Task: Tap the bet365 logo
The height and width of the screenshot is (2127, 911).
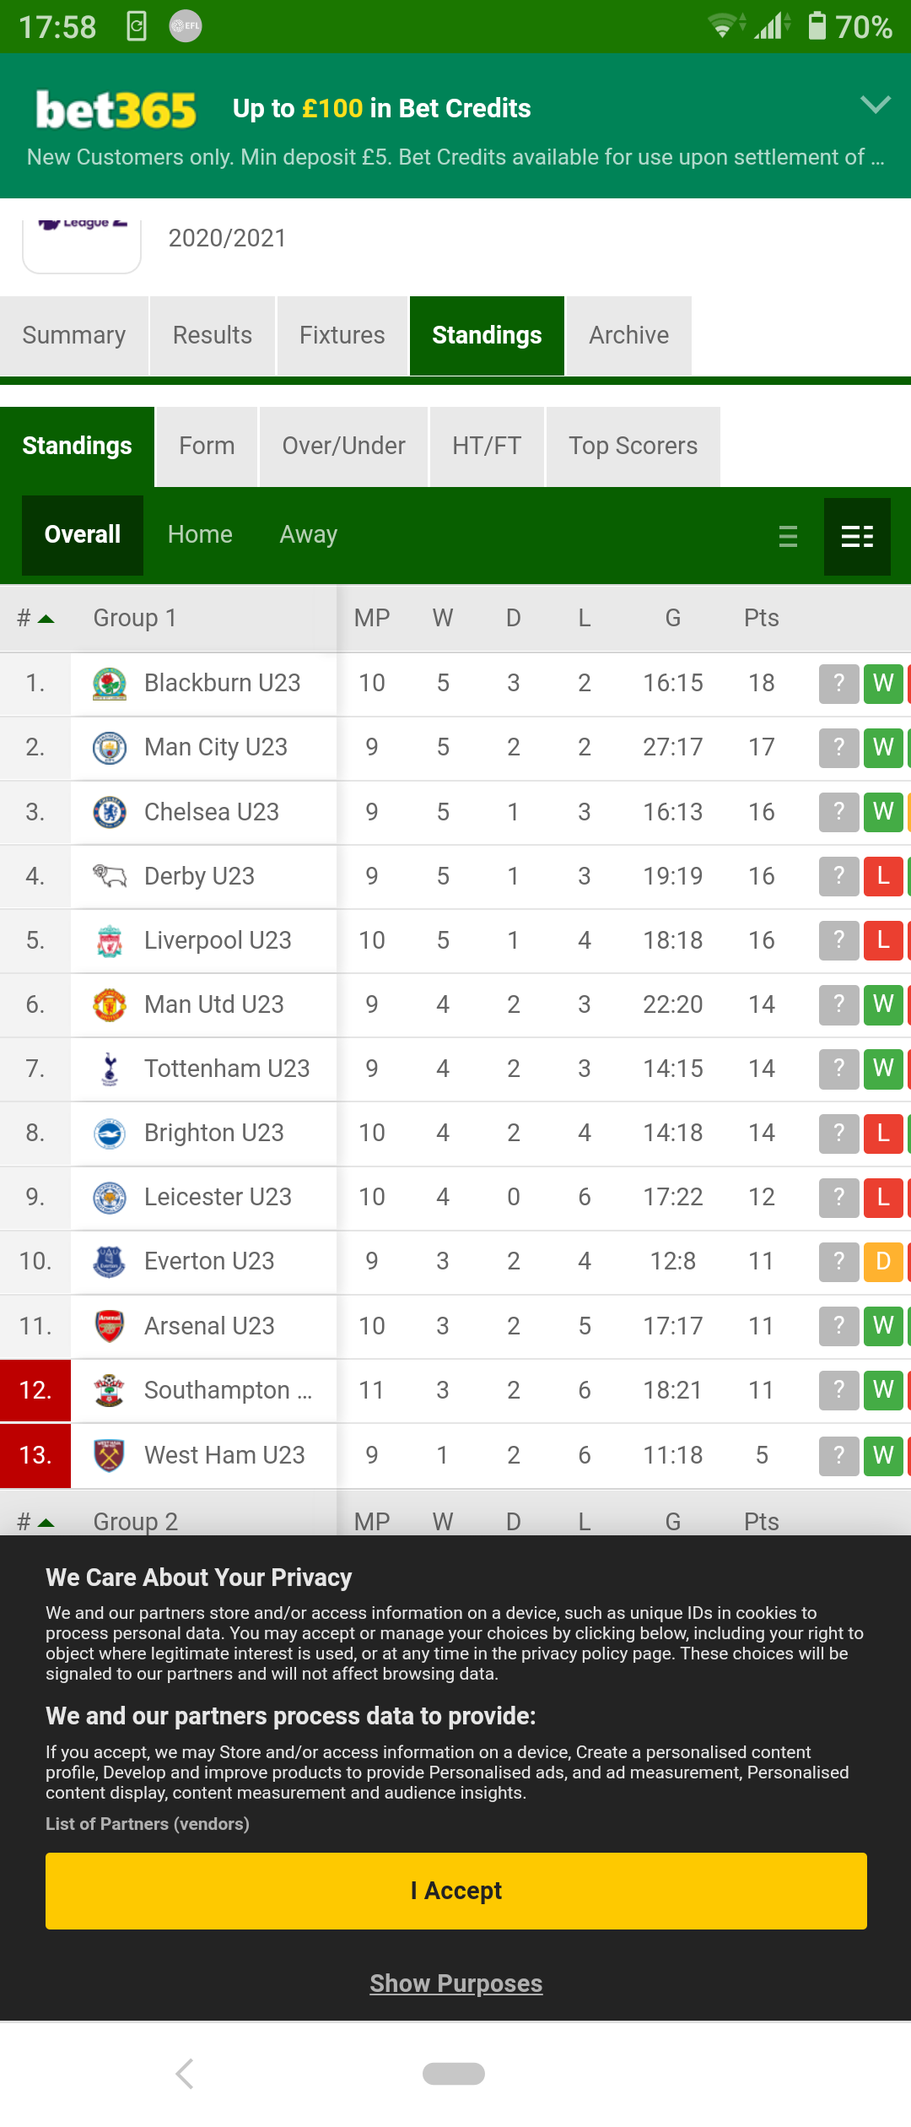Action: pos(116,110)
